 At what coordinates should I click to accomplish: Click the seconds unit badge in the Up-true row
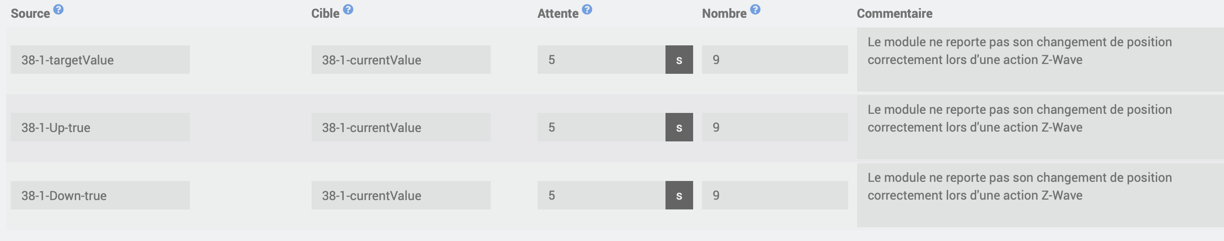pyautogui.click(x=679, y=127)
